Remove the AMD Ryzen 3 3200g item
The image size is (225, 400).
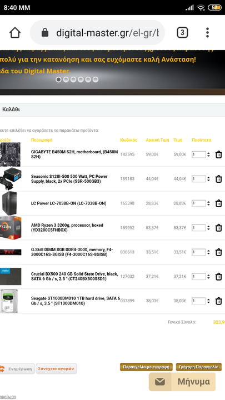click(219, 228)
